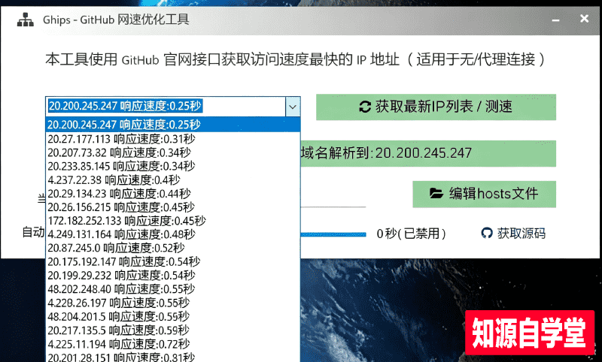Select 20.207.73.82 响应速度:0.34秒 entry
The height and width of the screenshot is (362, 602).
point(173,152)
